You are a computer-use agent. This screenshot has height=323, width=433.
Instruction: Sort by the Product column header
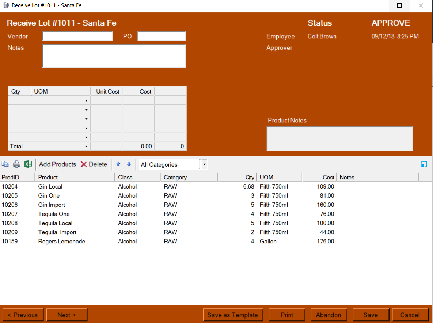(75, 177)
